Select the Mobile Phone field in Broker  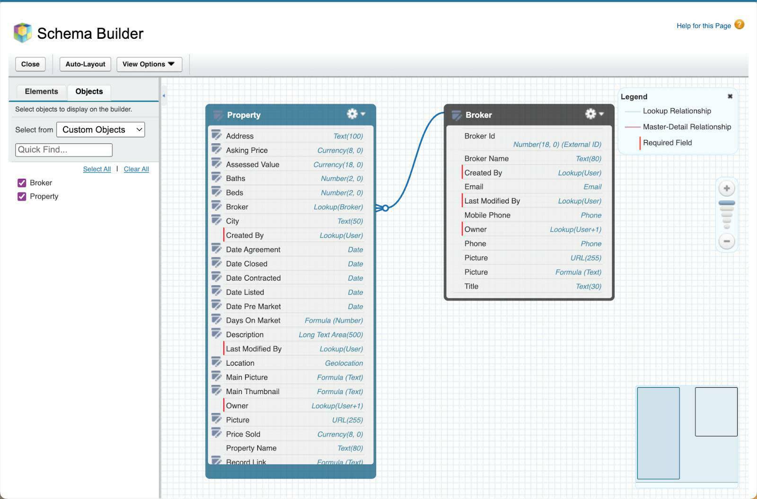pos(532,215)
